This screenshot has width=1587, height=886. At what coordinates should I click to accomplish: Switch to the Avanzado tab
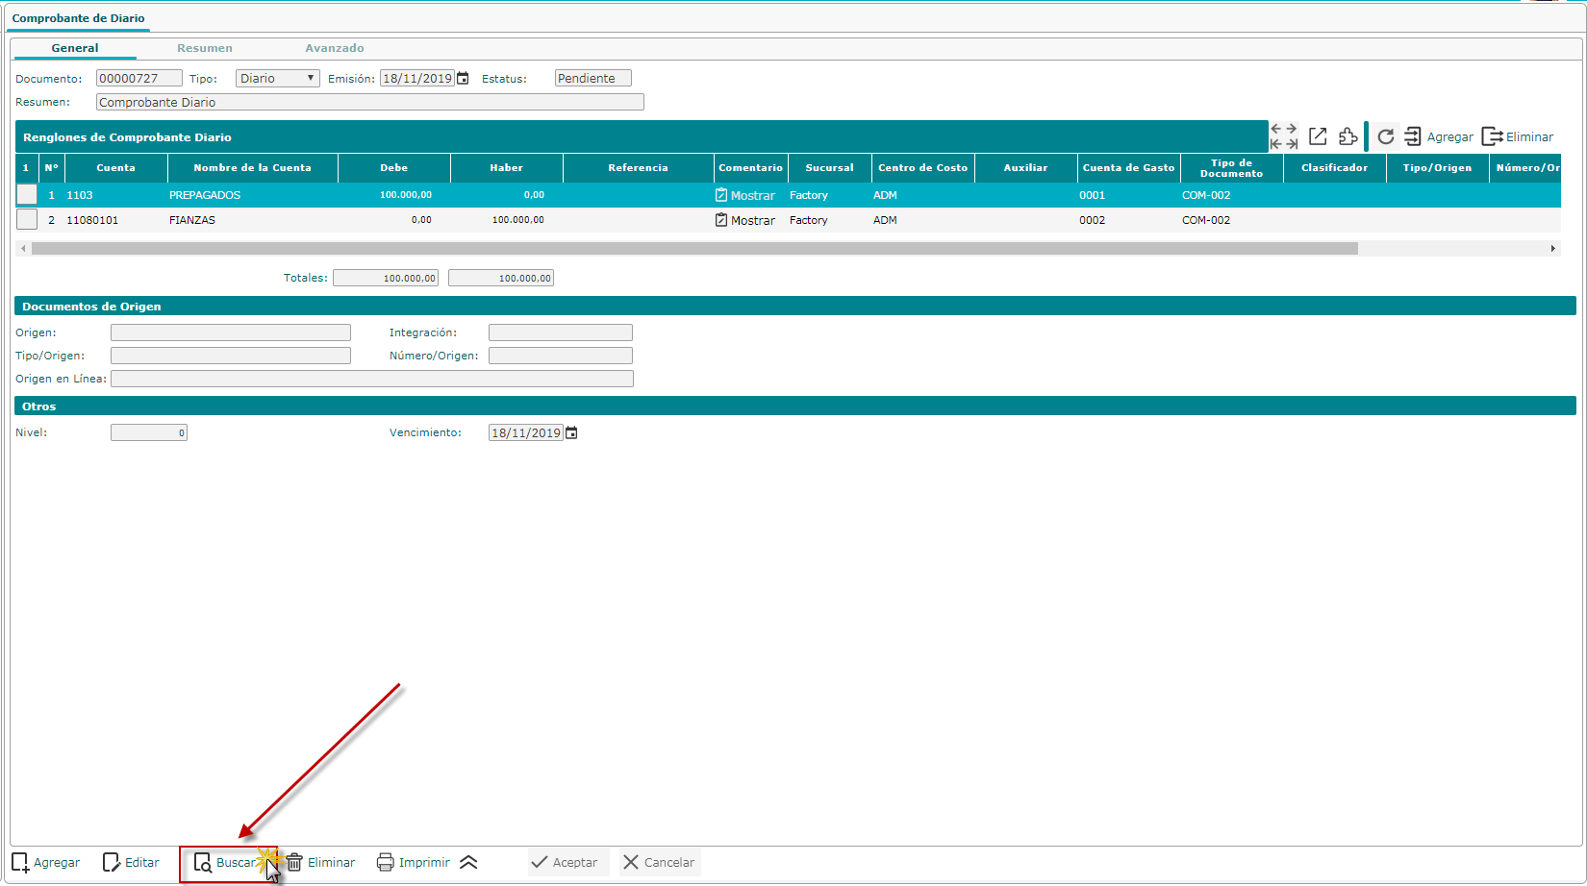[334, 48]
